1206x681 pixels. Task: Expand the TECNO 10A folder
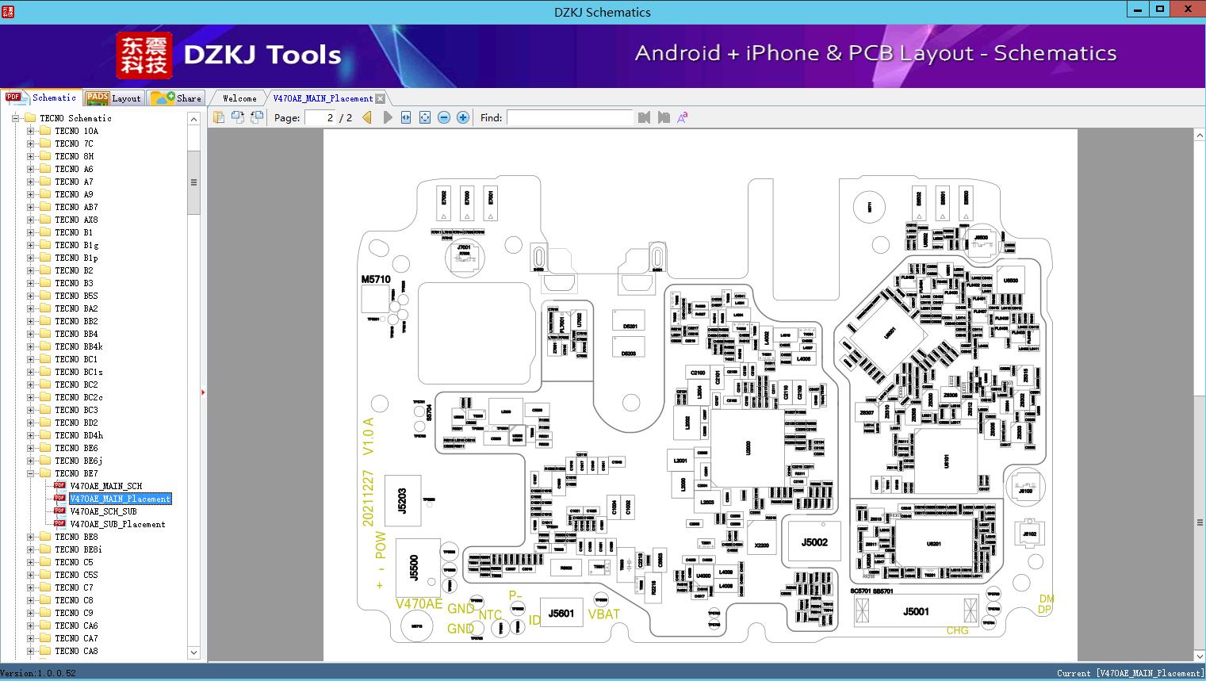pos(31,131)
